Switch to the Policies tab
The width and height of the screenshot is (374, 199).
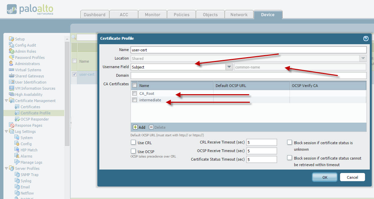181,14
